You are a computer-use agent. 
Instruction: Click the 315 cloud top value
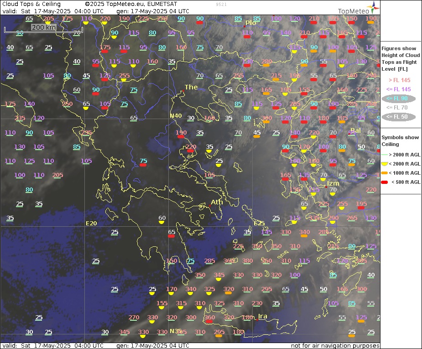click(x=181, y=303)
